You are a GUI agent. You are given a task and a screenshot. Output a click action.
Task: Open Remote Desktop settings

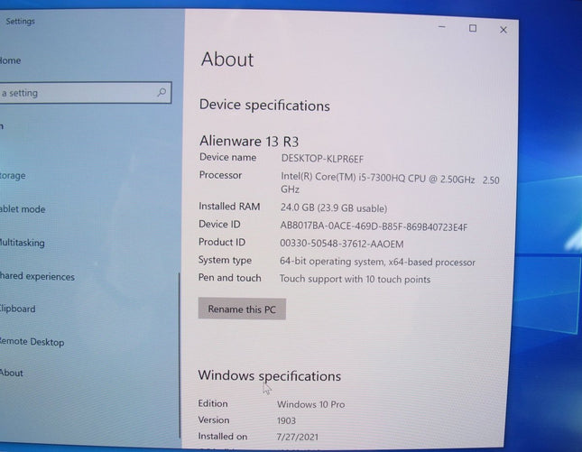coord(32,342)
